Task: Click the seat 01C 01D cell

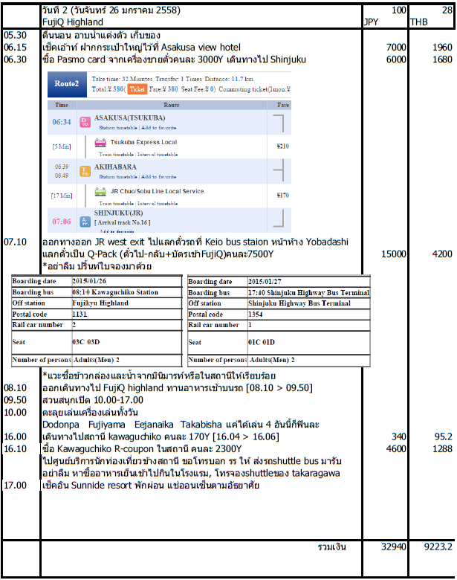Action: [308, 343]
